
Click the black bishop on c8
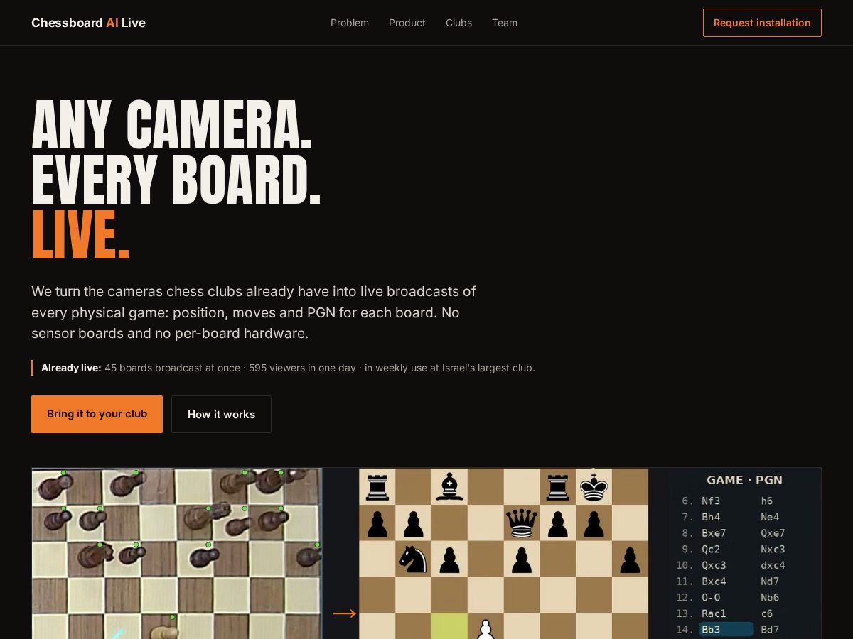[449, 487]
